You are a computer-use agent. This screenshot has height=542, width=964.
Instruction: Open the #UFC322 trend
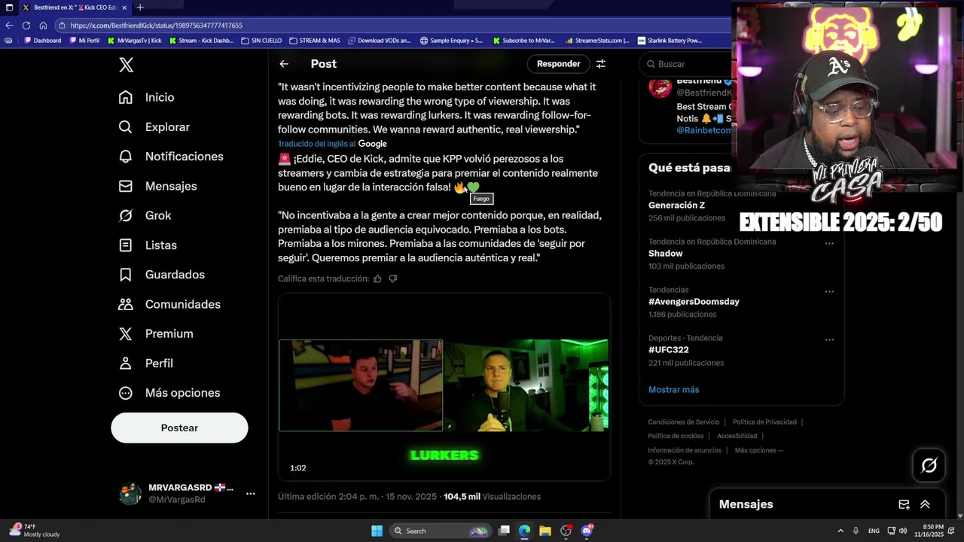pyautogui.click(x=668, y=350)
